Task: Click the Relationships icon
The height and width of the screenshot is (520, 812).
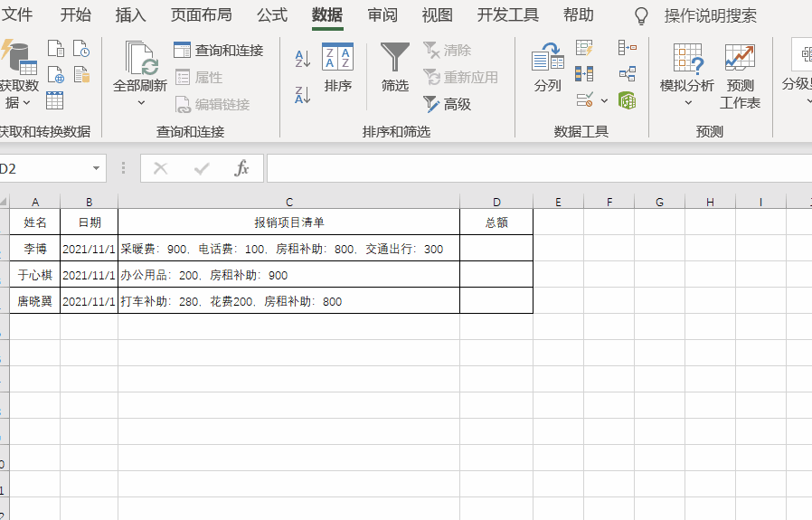Action: point(628,73)
